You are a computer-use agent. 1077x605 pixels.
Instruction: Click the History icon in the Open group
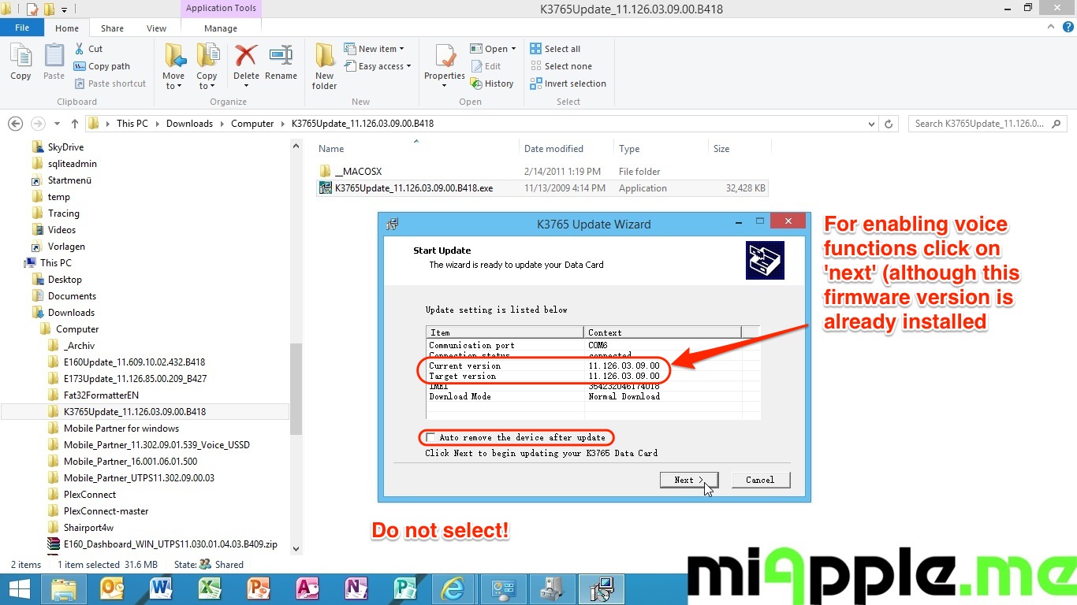(492, 84)
